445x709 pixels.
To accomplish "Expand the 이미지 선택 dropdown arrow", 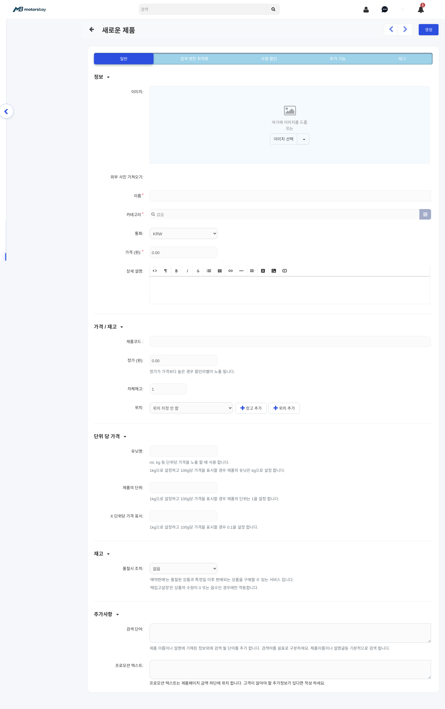I will click(x=303, y=139).
